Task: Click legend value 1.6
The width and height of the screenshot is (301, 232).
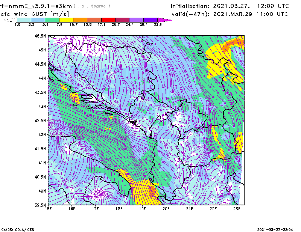Action: tap(17, 24)
